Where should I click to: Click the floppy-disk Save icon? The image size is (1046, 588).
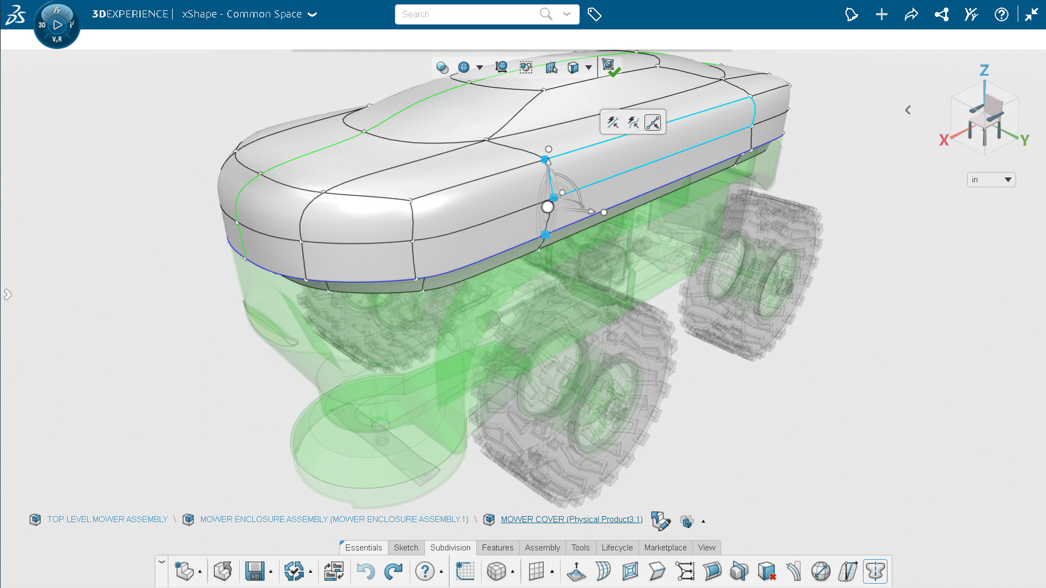click(x=254, y=571)
